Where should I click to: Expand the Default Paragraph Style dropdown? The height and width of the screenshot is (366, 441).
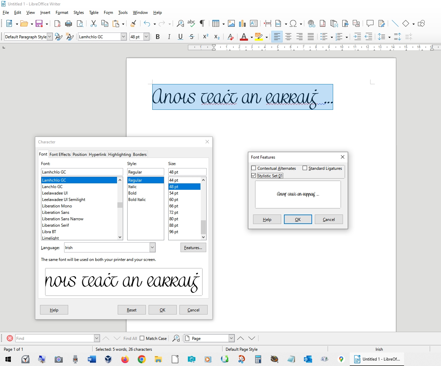pos(50,37)
